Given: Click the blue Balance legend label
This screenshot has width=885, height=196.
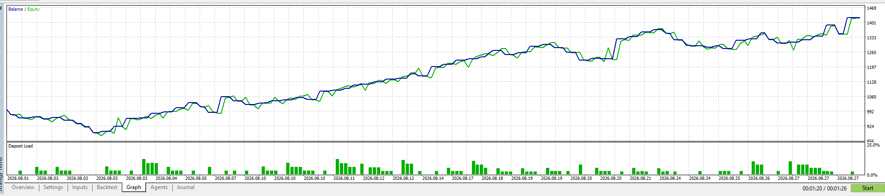Looking at the screenshot, I should pos(16,9).
